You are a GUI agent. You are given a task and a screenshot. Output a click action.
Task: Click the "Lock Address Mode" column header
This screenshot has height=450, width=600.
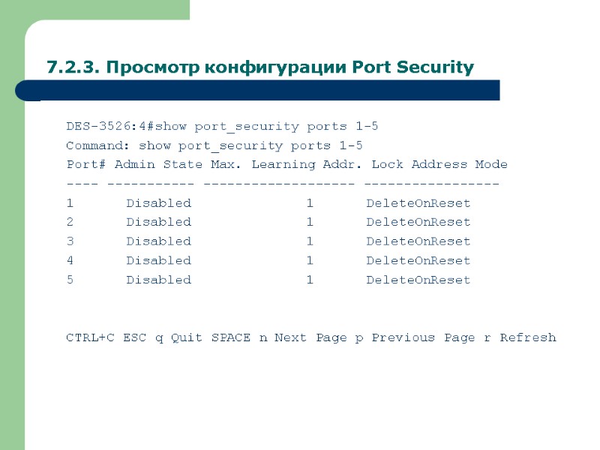[439, 164]
